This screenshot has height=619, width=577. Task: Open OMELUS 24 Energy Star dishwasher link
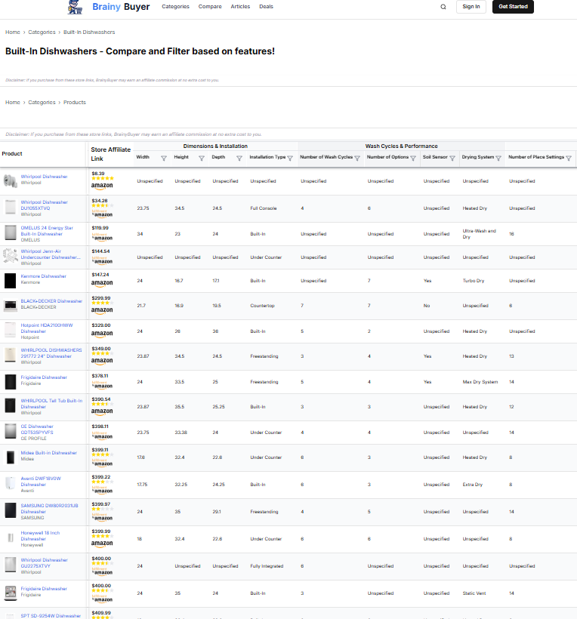coord(47,231)
